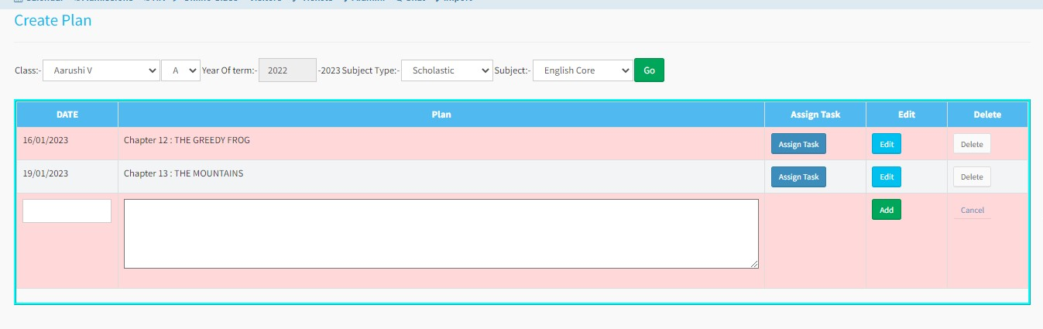Assign Task for Chapter 13 The Mountains

(798, 177)
